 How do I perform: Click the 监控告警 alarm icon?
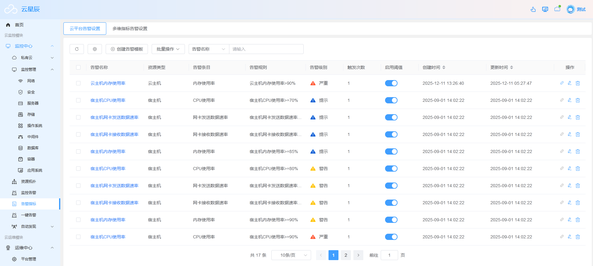14,193
